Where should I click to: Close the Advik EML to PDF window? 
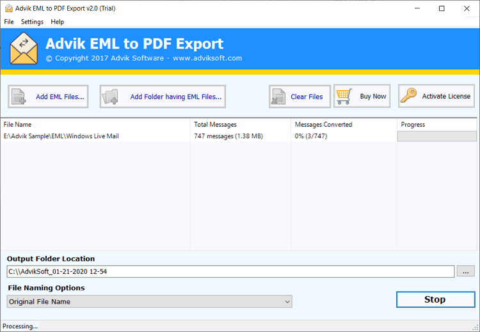pos(467,8)
